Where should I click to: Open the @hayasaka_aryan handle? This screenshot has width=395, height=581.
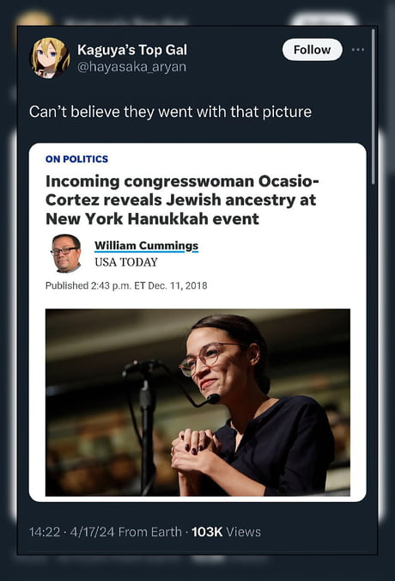click(131, 67)
